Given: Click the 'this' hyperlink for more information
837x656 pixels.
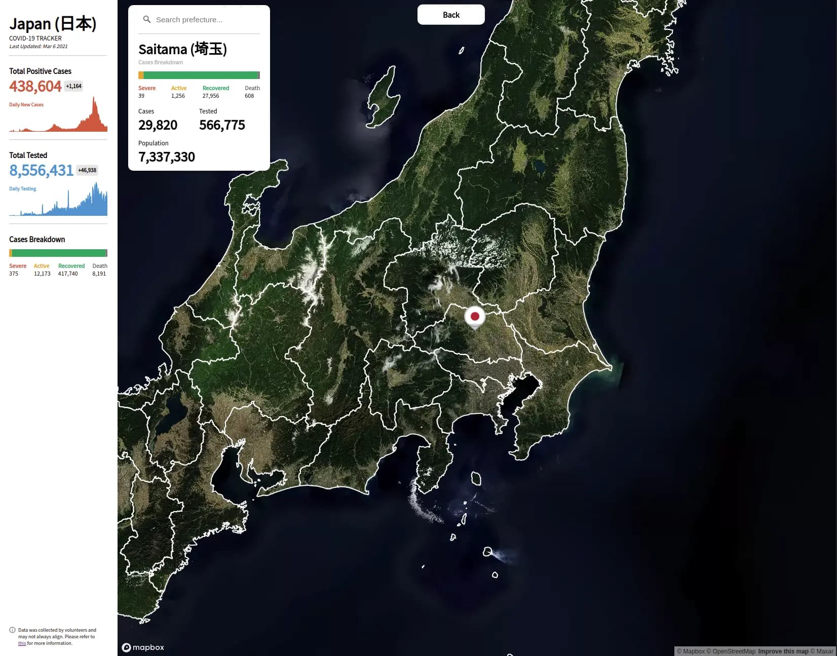Looking at the screenshot, I should click(x=22, y=643).
